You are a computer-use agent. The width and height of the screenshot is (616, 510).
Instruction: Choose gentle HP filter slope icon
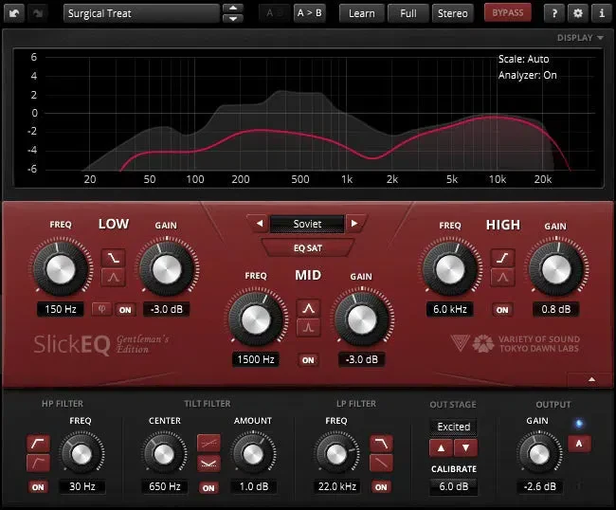[x=38, y=463]
